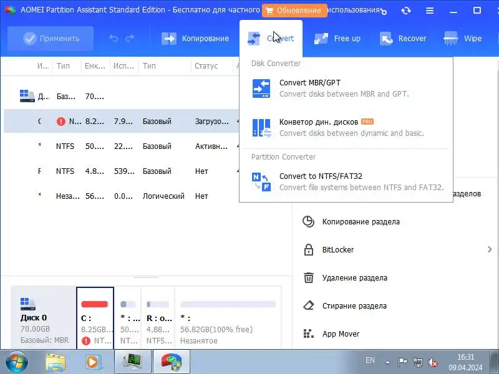The image size is (499, 374).
Task: Select R: 4.88 GB partition in disk map
Action: [x=158, y=318]
